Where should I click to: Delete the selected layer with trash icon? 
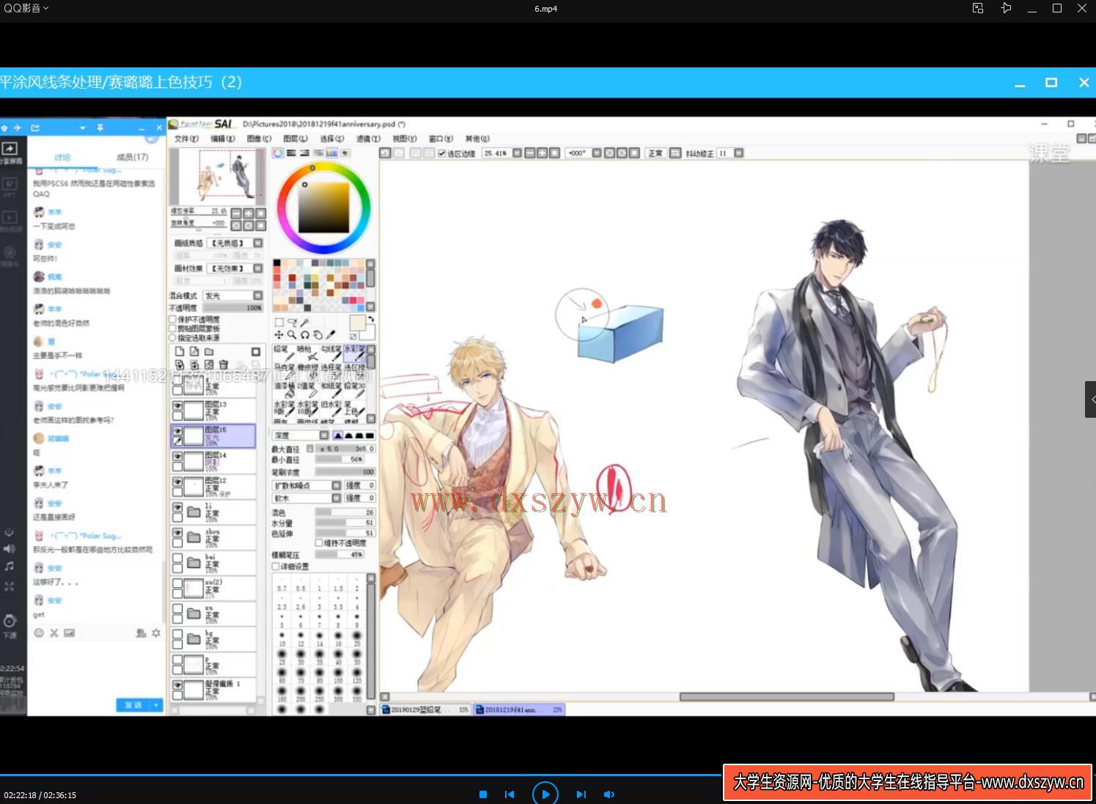pyautogui.click(x=224, y=364)
